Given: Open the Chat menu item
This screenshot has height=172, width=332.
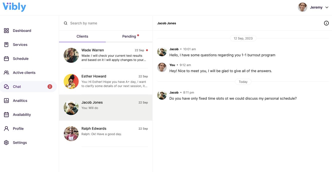Looking at the screenshot, I should tap(17, 87).
